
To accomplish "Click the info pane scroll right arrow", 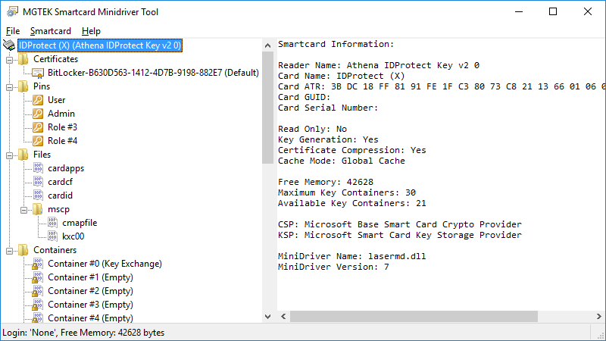I will [x=598, y=316].
